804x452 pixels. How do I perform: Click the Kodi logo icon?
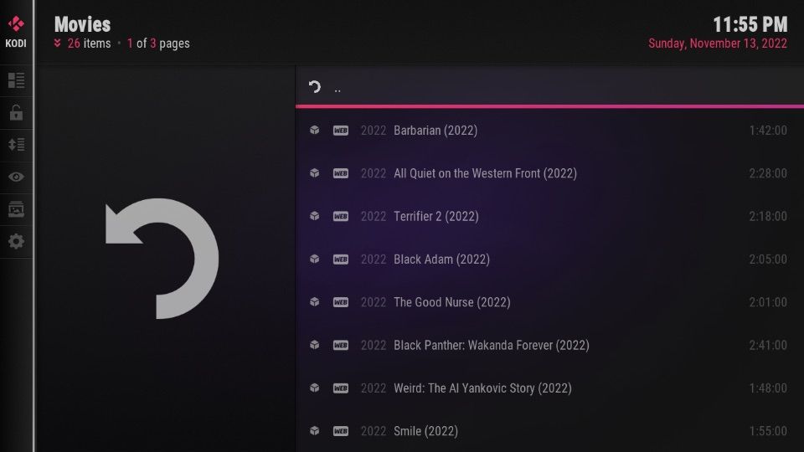point(16,23)
